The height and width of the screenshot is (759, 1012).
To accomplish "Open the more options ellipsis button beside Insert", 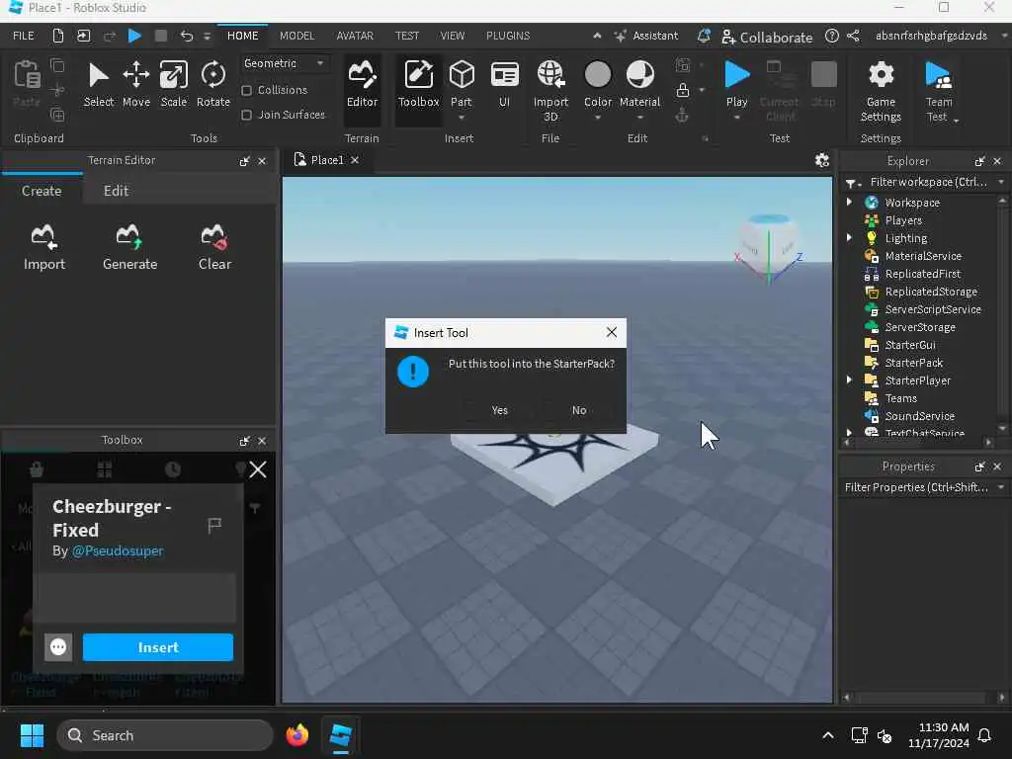I will click(x=58, y=646).
